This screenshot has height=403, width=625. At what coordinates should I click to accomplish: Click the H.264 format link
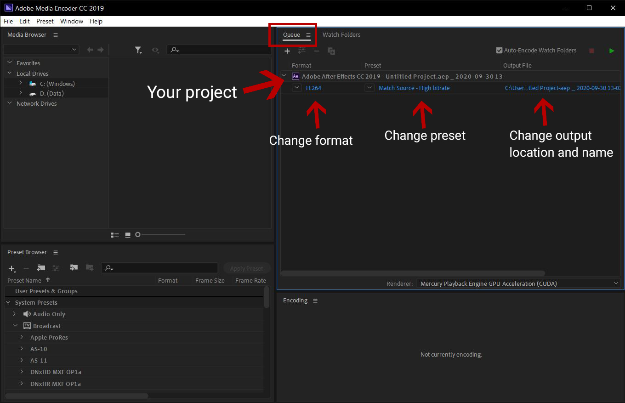[x=313, y=88]
